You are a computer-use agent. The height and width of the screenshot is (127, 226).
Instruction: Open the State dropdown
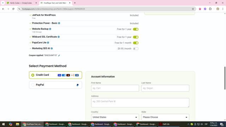tap(165, 117)
